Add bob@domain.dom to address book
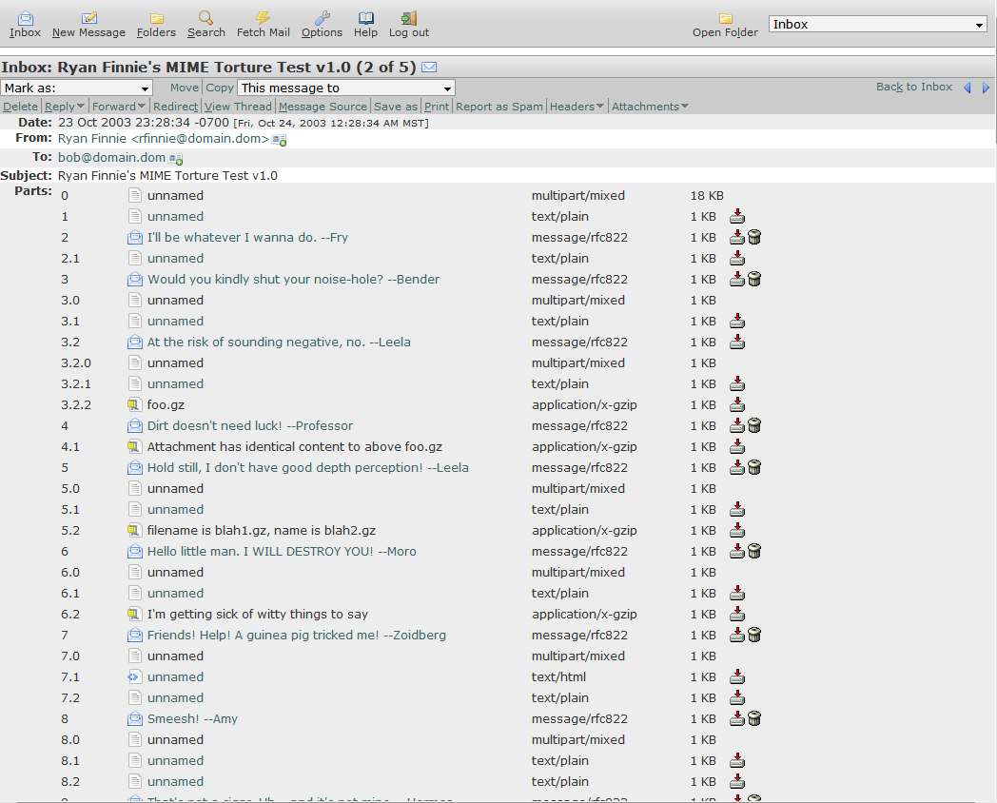This screenshot has width=997, height=803. [176, 158]
